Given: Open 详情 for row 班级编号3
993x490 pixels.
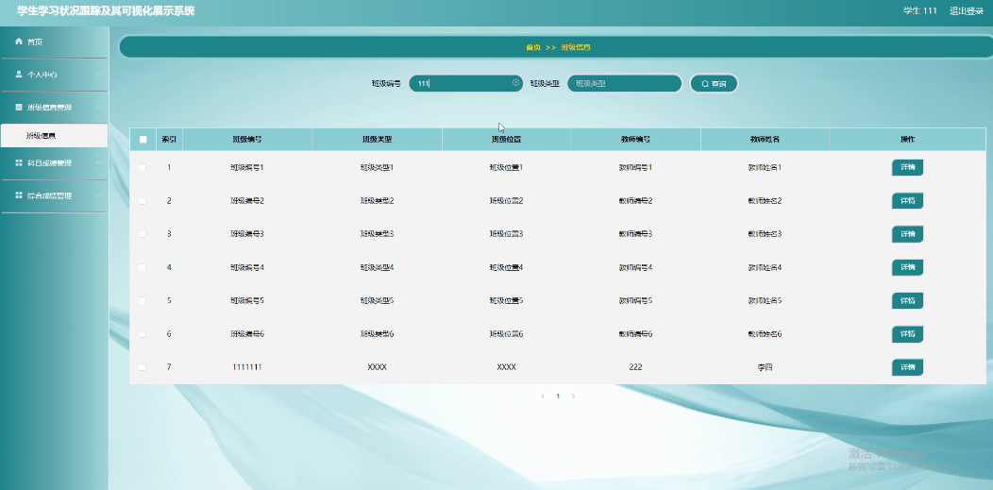Looking at the screenshot, I should (907, 233).
